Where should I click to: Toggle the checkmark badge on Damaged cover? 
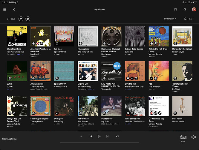57,113
